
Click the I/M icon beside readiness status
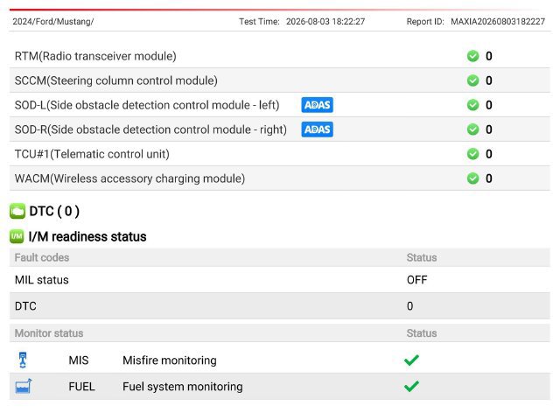pos(17,236)
